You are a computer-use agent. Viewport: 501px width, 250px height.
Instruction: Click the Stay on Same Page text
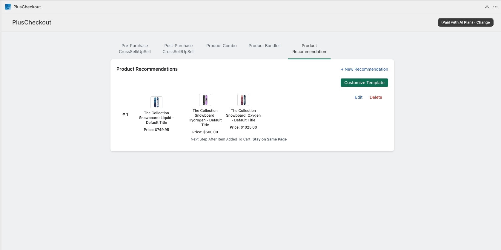tap(270, 139)
